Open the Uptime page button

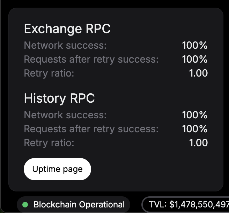(57, 169)
